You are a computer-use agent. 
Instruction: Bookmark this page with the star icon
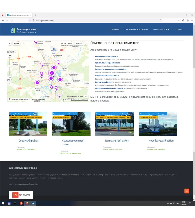(x=160, y=20)
